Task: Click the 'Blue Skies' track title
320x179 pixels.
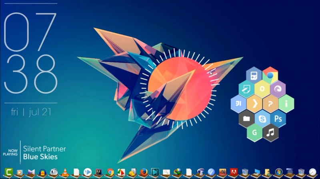Action: click(40, 157)
